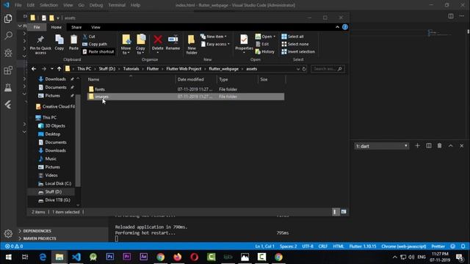Collapse the File Explorer ribbon chevron
Image resolution: width=470 pixels, height=264 pixels.
[337, 27]
